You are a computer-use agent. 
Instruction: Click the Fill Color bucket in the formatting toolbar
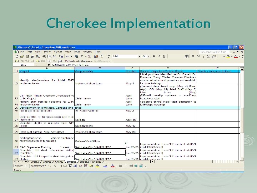coord(228,56)
